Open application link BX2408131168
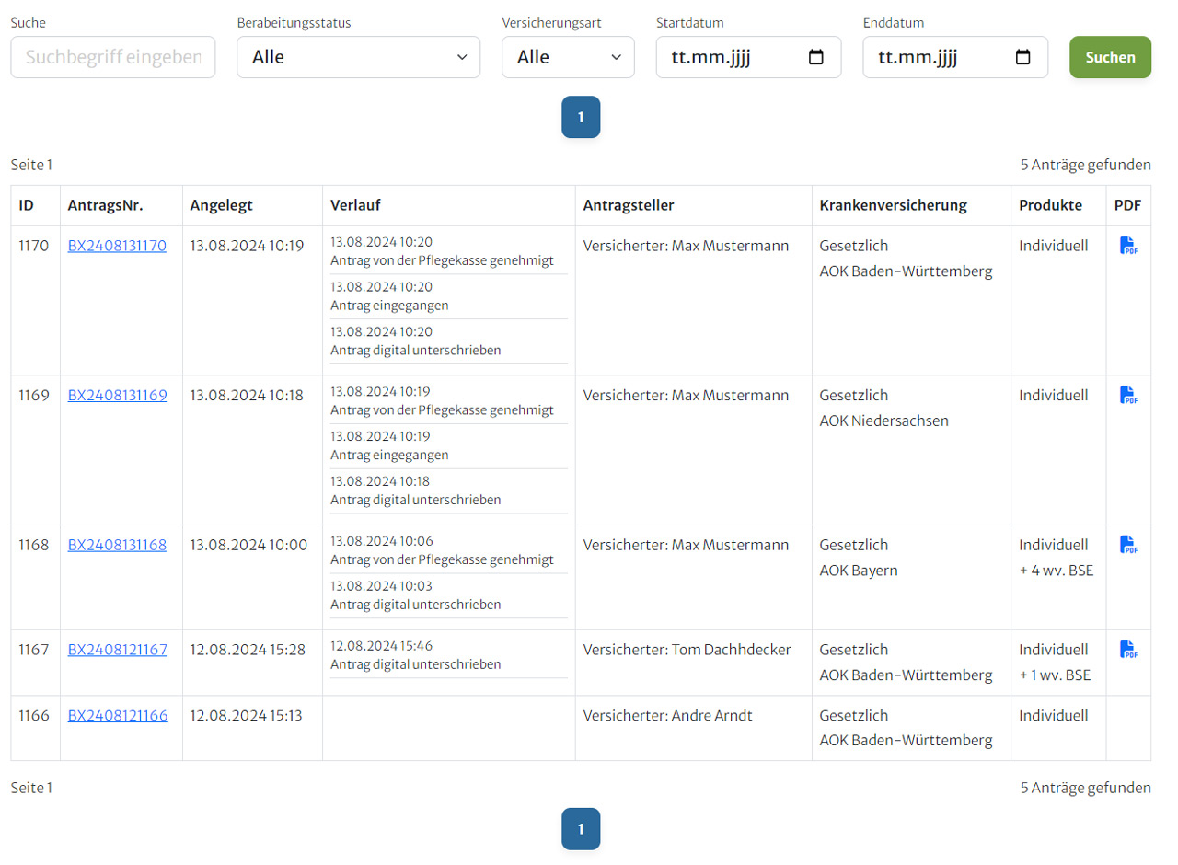Screen dimensions: 1178x865 [117, 545]
